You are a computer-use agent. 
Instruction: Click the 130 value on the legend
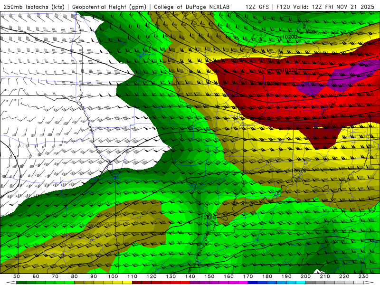[171, 276]
